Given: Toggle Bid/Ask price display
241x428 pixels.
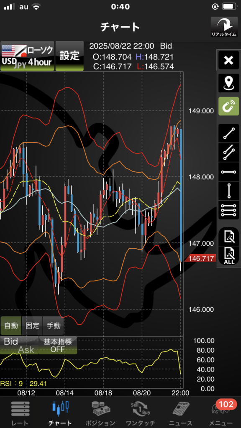Looking at the screenshot, I should 19,346.
